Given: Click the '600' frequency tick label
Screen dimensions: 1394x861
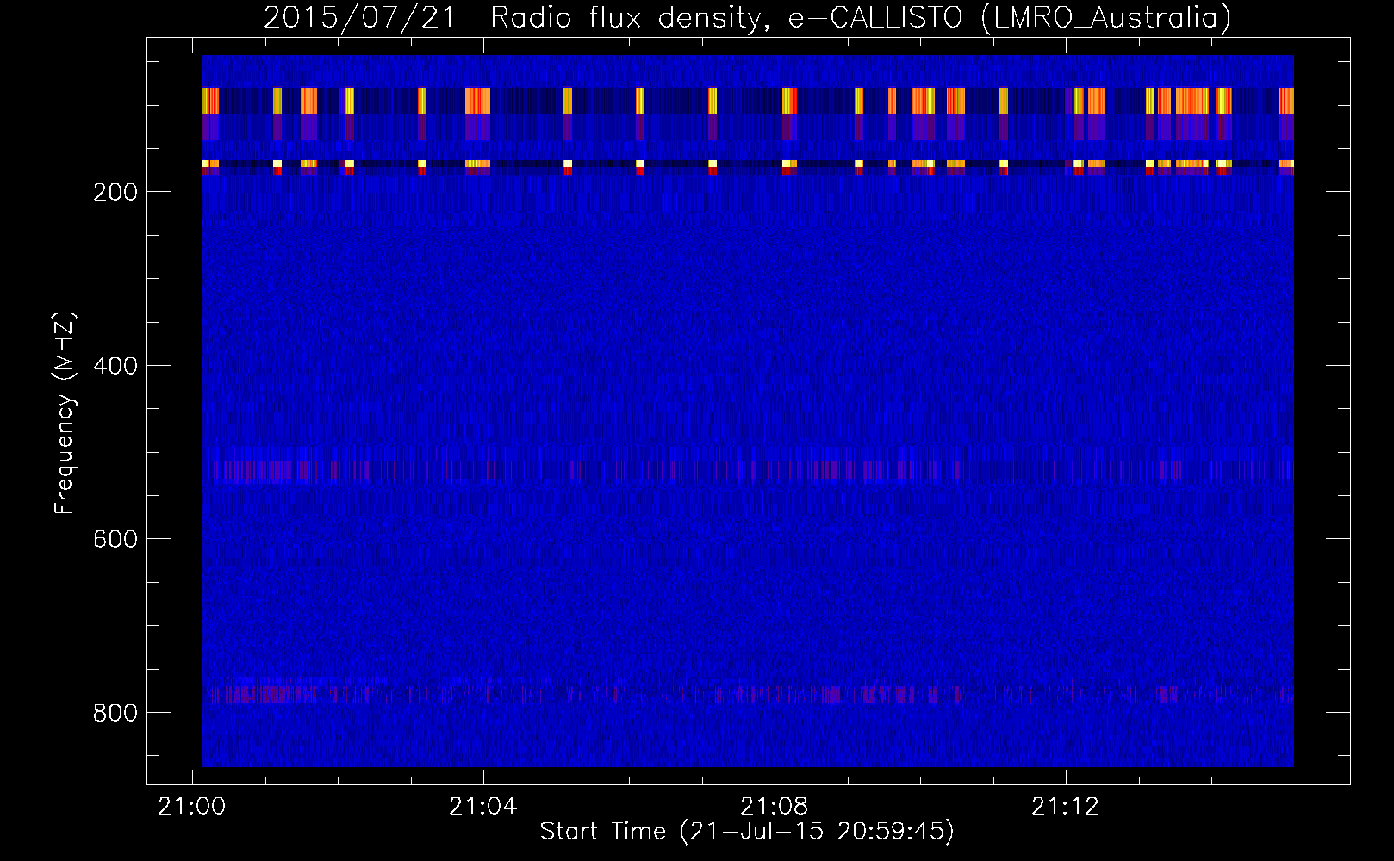Looking at the screenshot, I should (115, 539).
